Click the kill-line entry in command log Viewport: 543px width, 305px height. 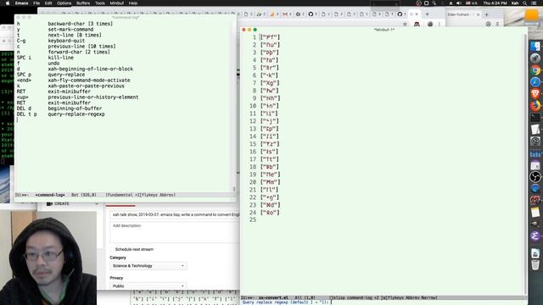[60, 58]
